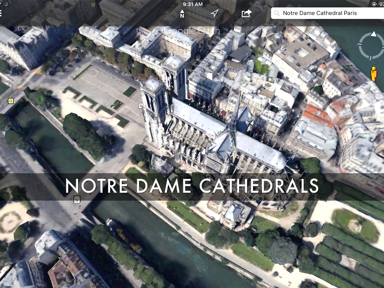Open the share export icon
The image size is (384, 288).
(x=246, y=13)
